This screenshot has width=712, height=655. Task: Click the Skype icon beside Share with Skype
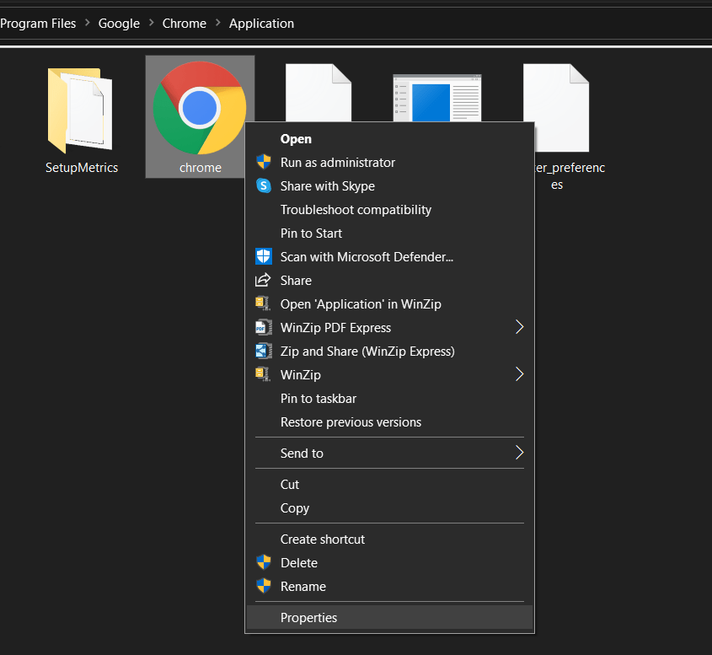coord(263,185)
